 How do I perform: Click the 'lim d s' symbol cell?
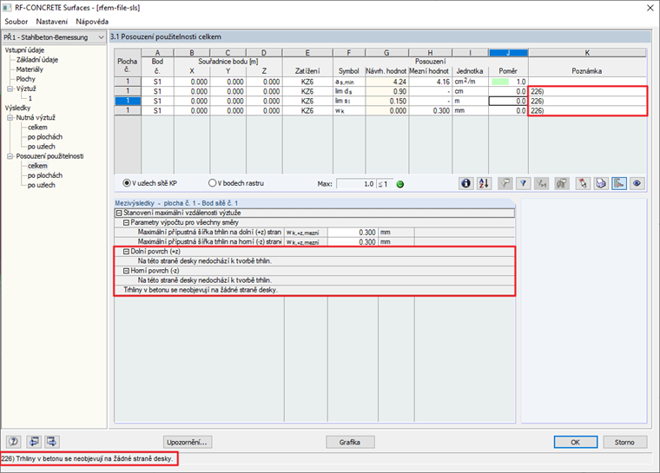click(349, 91)
